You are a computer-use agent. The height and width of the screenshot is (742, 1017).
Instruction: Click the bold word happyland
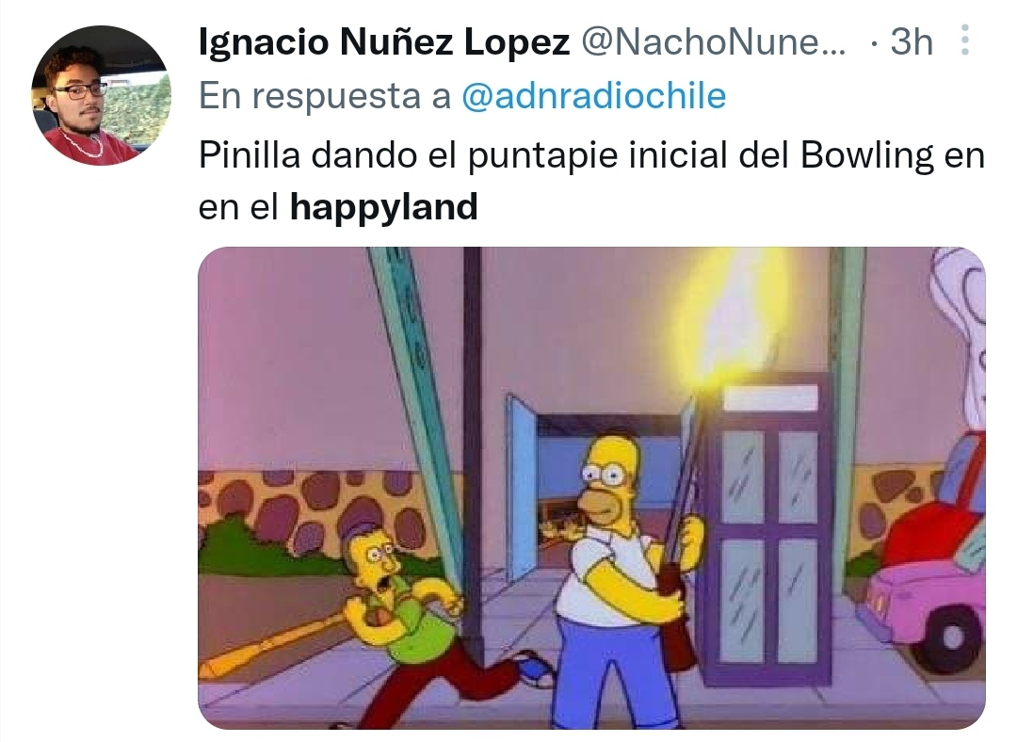click(x=383, y=207)
